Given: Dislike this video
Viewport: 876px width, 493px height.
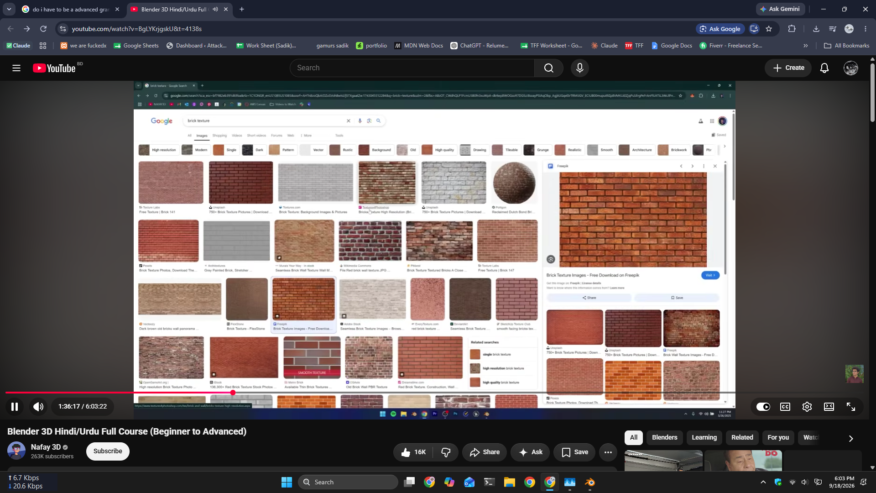Looking at the screenshot, I should point(446,452).
